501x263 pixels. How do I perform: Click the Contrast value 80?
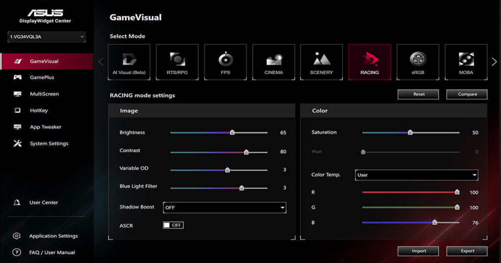[x=283, y=152]
